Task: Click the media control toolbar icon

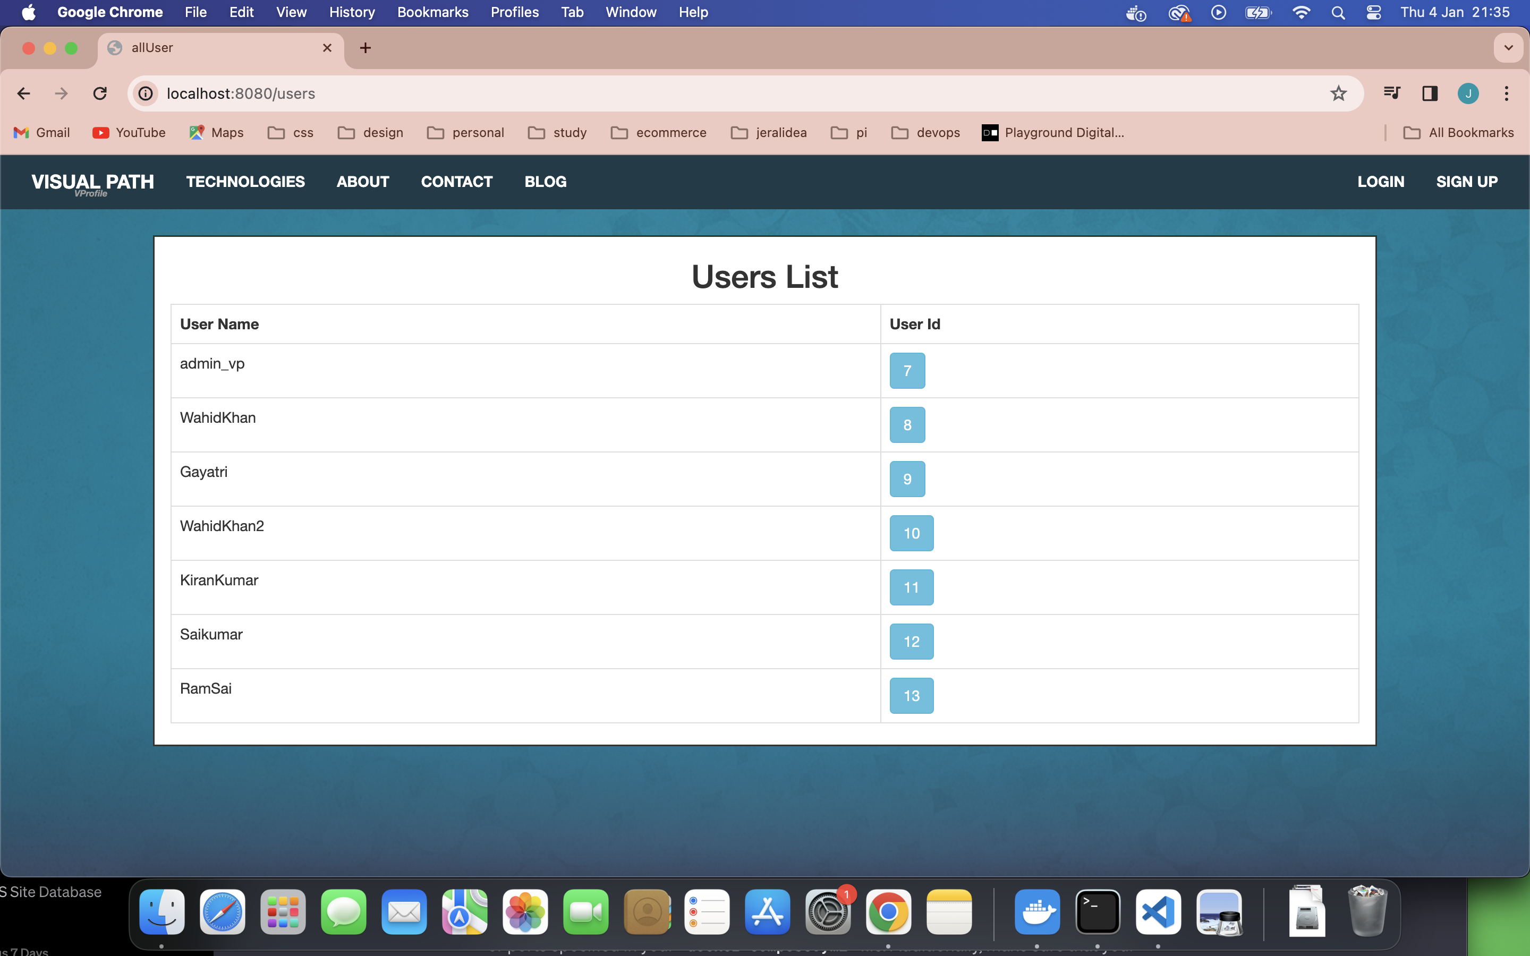Action: [x=1391, y=93]
